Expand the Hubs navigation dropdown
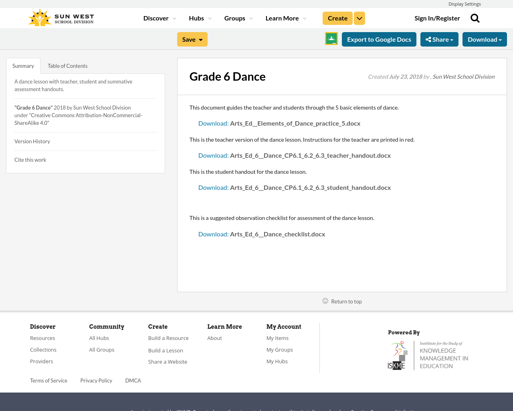 click(209, 18)
